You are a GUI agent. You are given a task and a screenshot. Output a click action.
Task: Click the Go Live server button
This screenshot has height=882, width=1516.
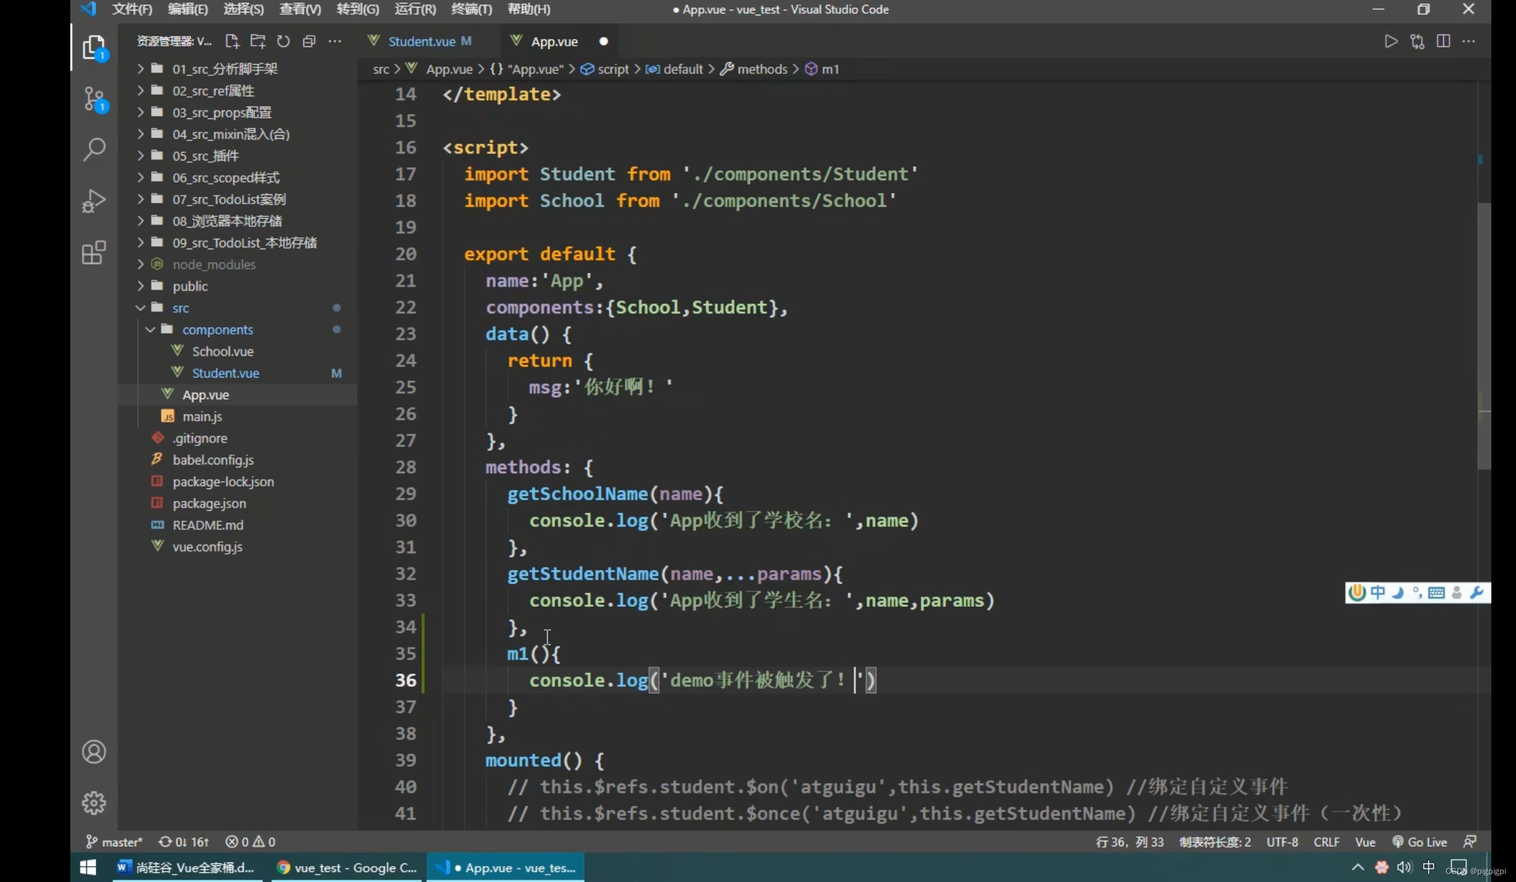point(1420,842)
